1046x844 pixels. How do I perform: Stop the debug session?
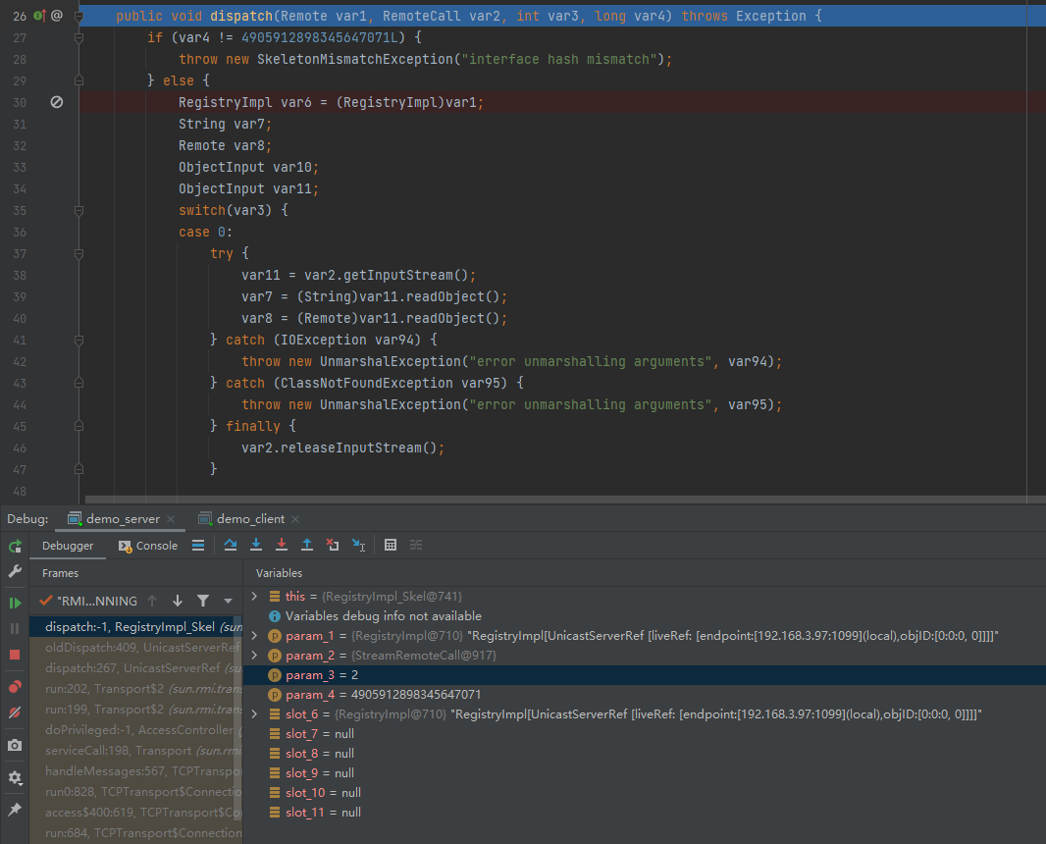(15, 655)
